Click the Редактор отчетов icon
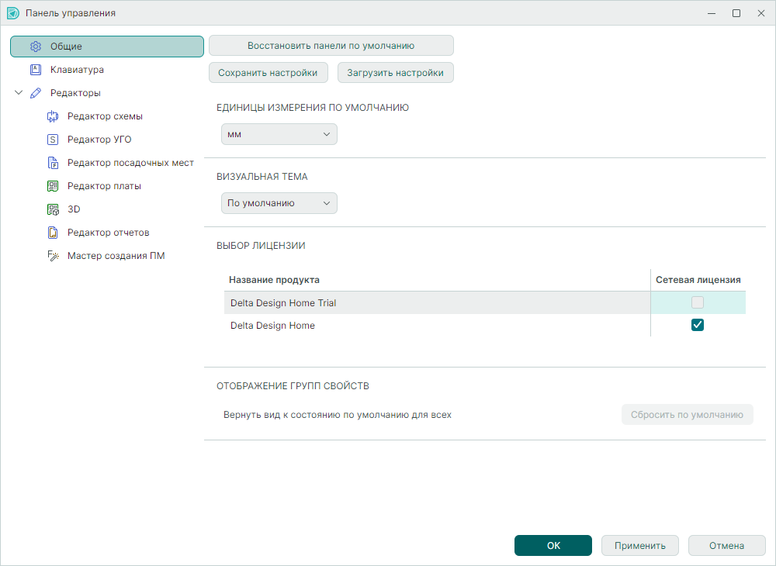Viewport: 776px width, 566px height. 53,233
